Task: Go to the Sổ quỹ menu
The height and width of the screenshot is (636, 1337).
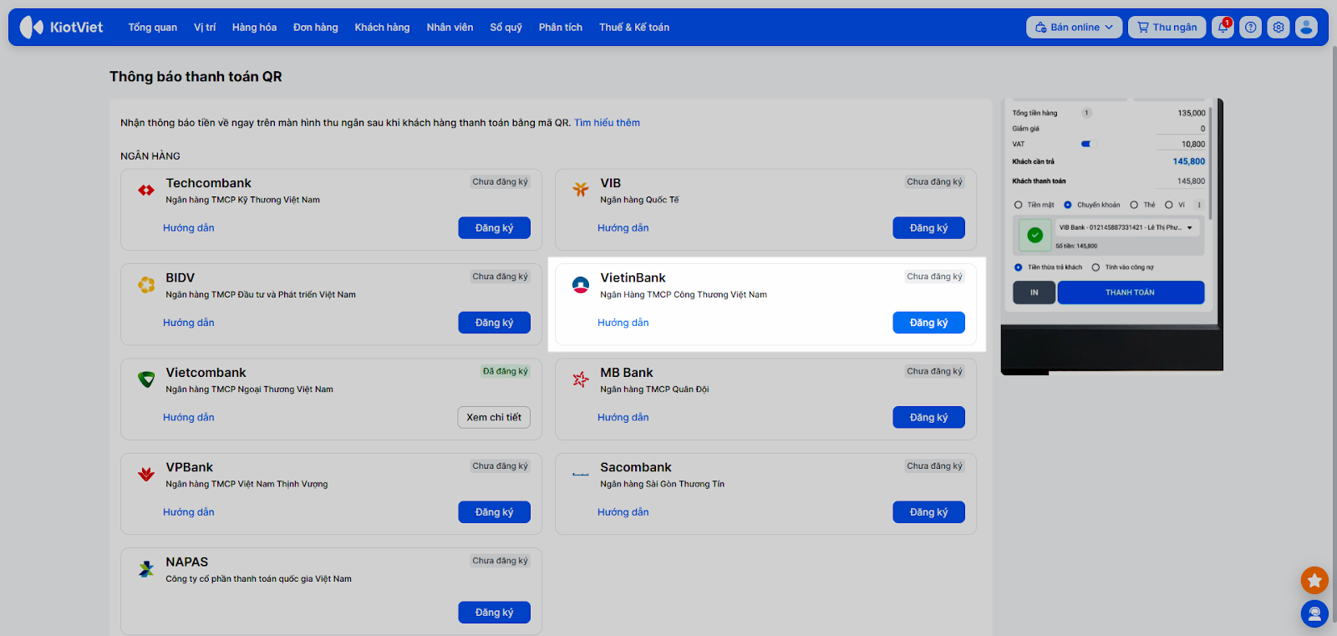Action: pos(506,28)
